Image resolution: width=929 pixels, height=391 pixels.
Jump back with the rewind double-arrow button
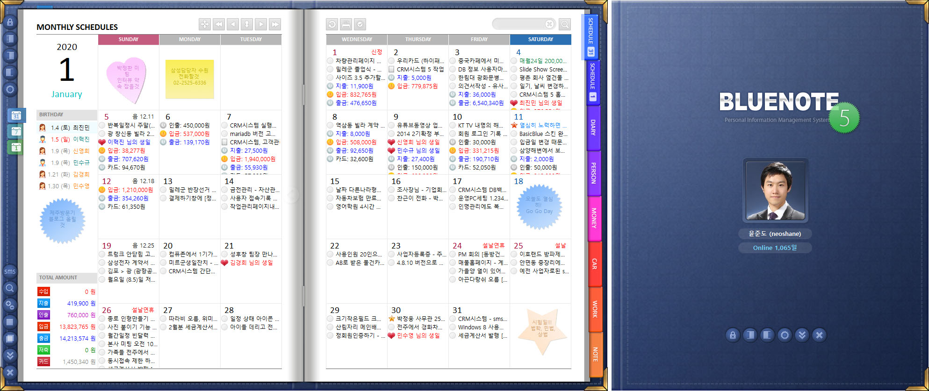pos(219,24)
